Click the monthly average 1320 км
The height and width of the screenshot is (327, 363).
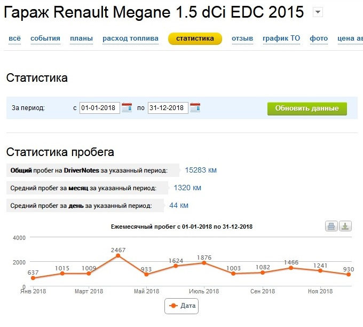(x=187, y=188)
